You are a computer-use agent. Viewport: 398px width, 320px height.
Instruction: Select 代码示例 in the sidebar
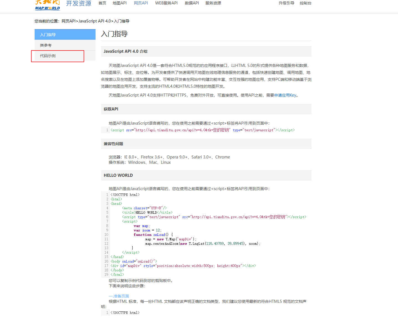coord(65,56)
